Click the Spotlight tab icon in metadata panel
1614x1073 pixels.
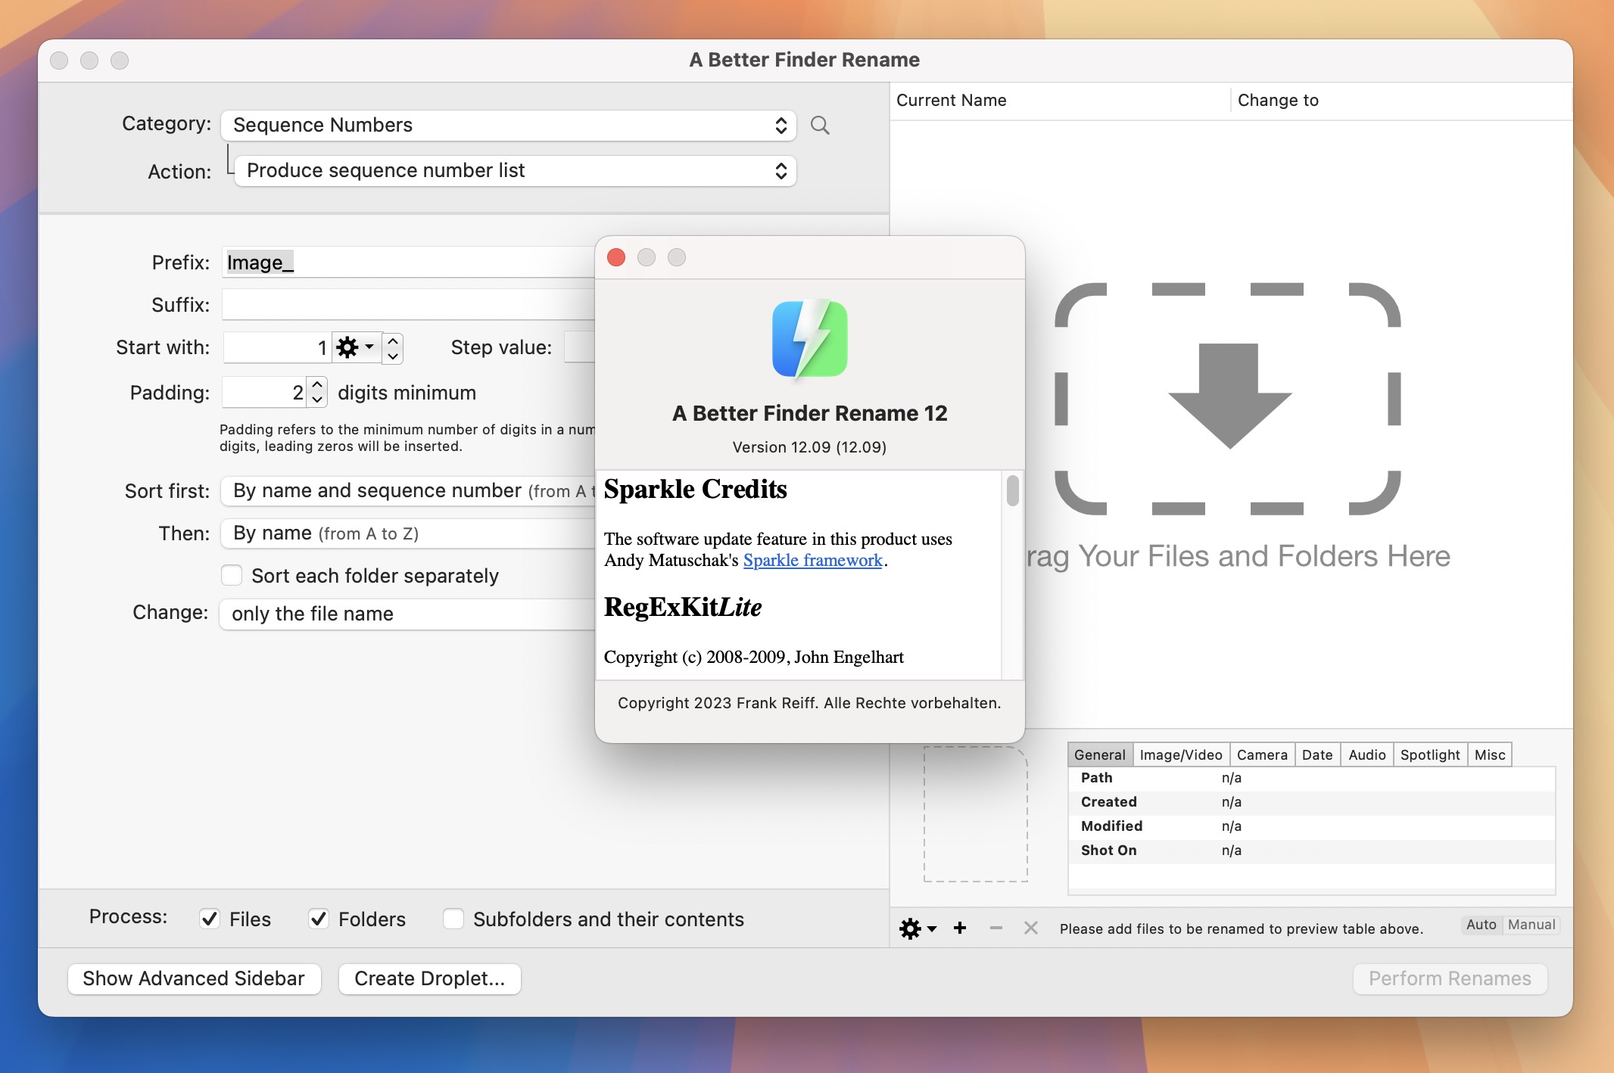tap(1429, 753)
